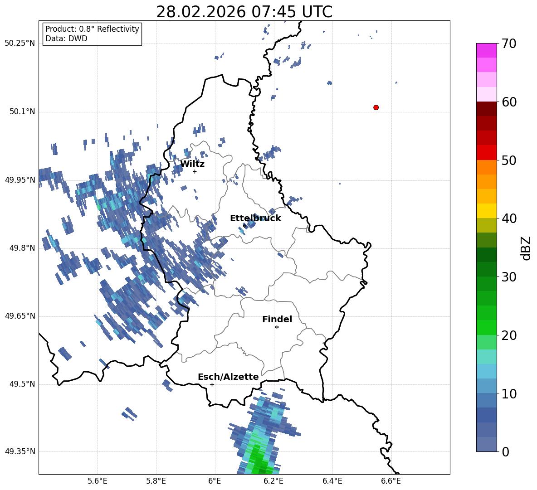Click the Wiltz station cross marker
The height and width of the screenshot is (490, 537).
[195, 171]
